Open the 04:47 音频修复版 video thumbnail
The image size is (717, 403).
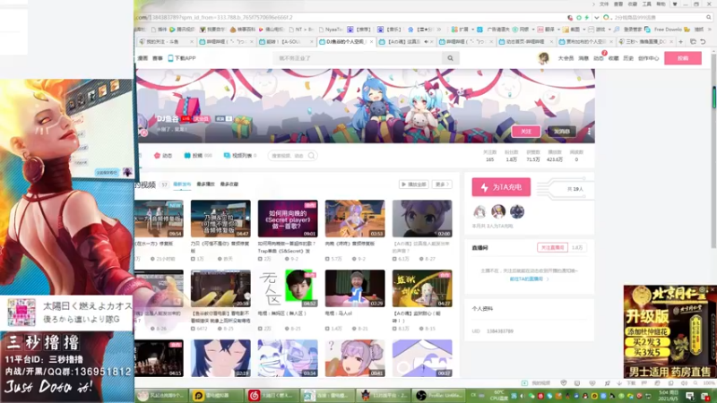point(220,219)
